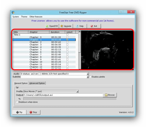Click the red Stop icon
Viewport: 146px width, 127px height.
pos(31,112)
